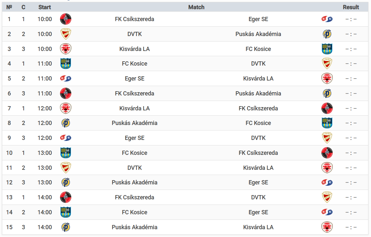Open FK Csíkszereda team name in match 6

coord(134,94)
